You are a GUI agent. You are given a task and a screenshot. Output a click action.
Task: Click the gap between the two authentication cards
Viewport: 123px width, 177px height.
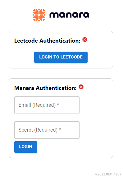pos(61,73)
